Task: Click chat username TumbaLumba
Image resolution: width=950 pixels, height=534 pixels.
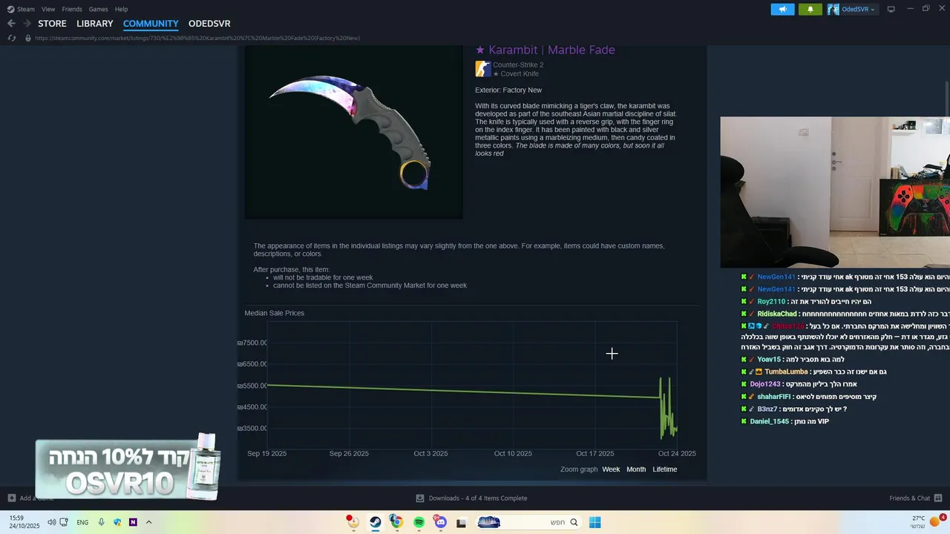Action: [786, 372]
